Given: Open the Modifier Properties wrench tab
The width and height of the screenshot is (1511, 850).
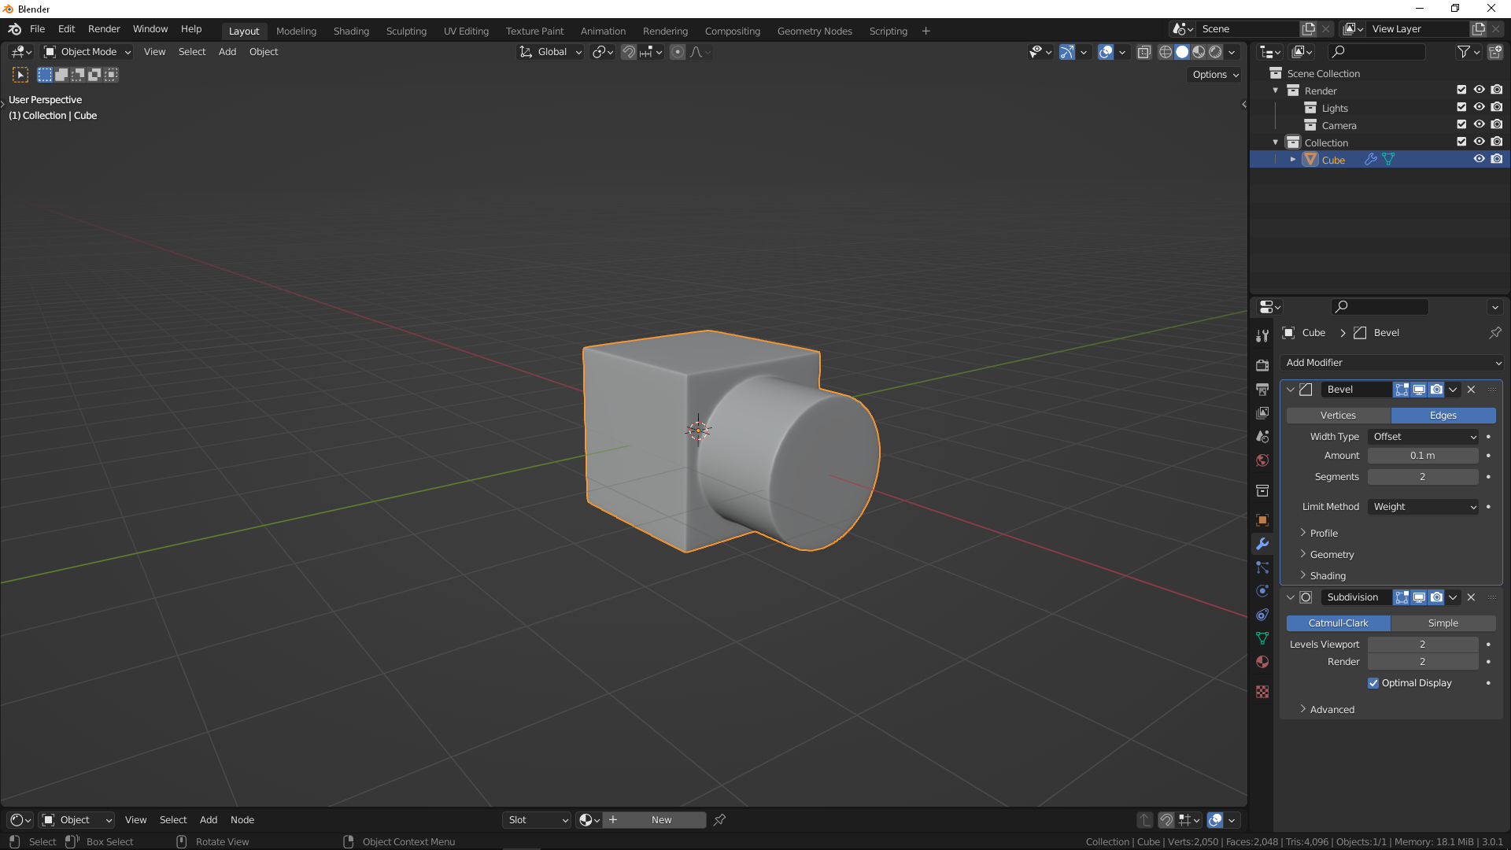Looking at the screenshot, I should tap(1262, 544).
